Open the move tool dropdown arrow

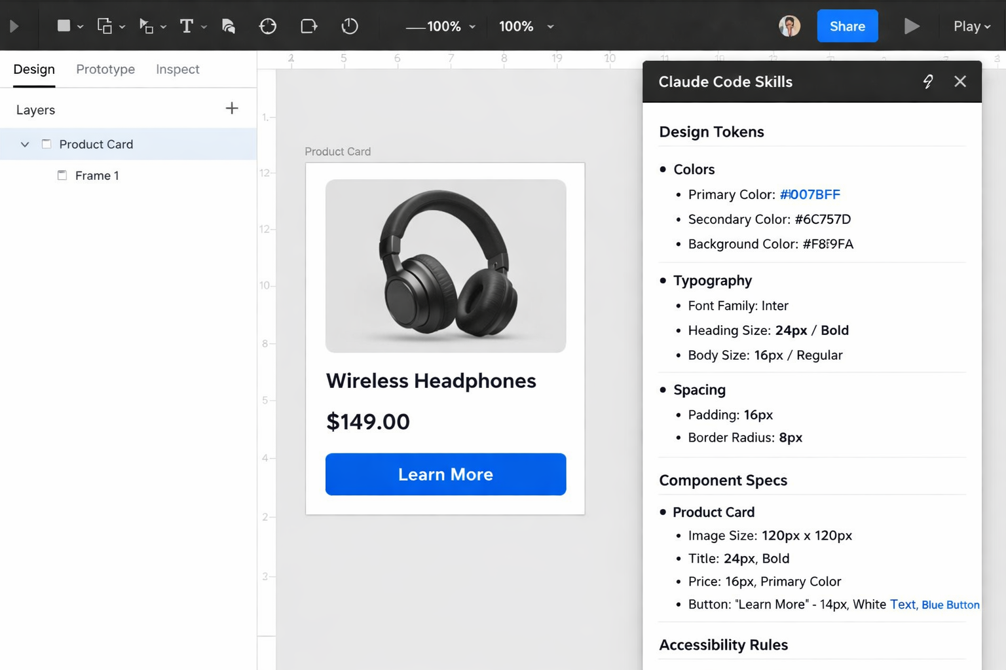point(163,27)
